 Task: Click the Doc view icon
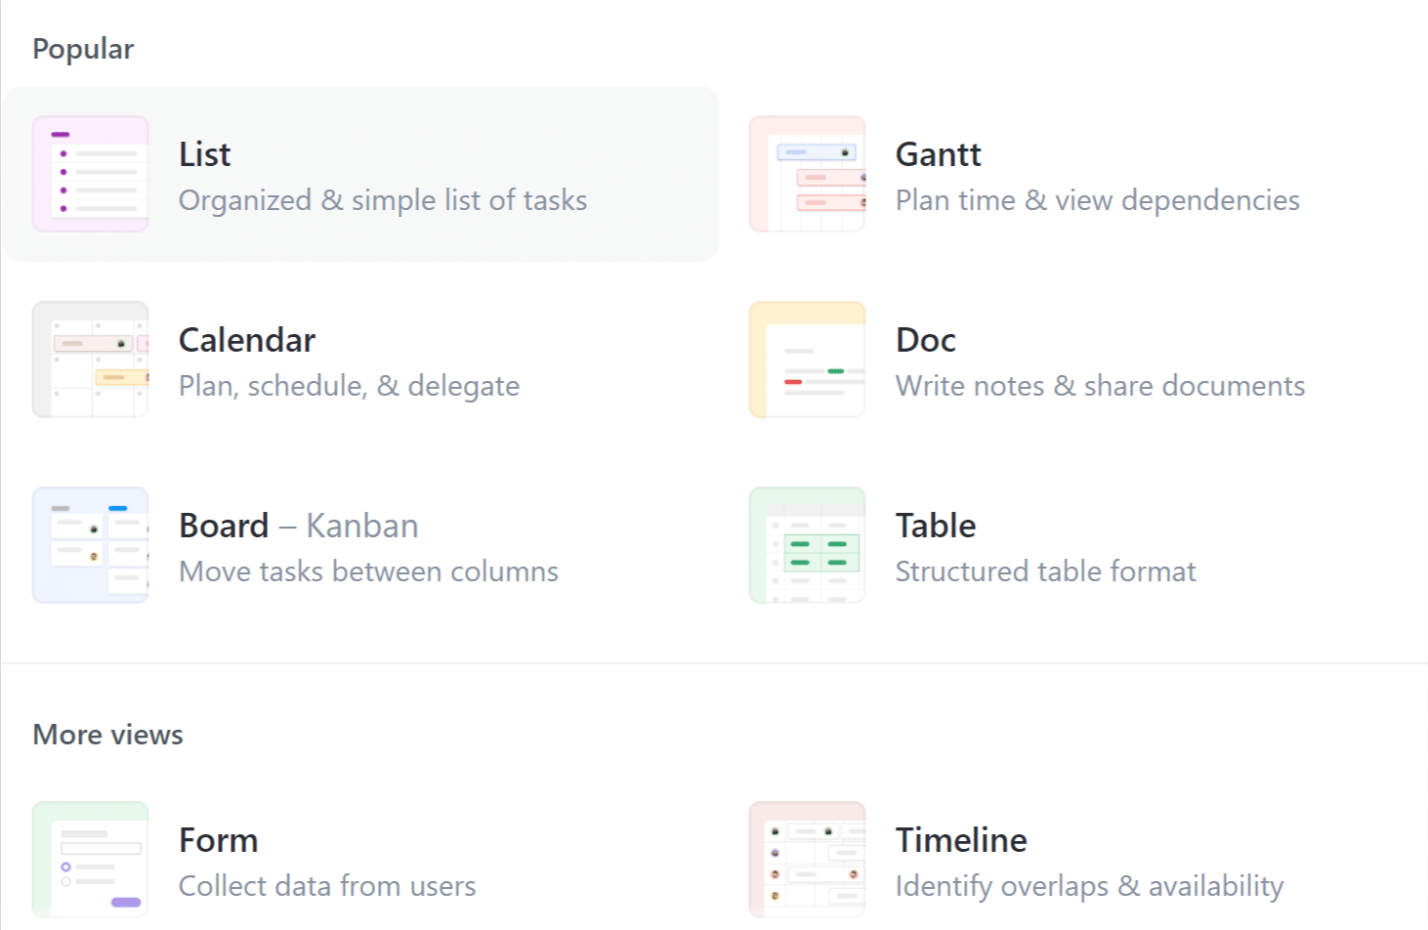coord(808,359)
